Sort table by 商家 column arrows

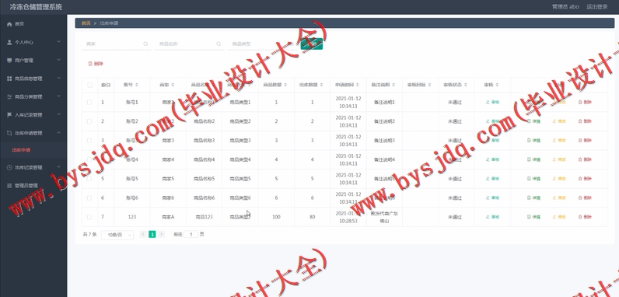click(x=173, y=85)
